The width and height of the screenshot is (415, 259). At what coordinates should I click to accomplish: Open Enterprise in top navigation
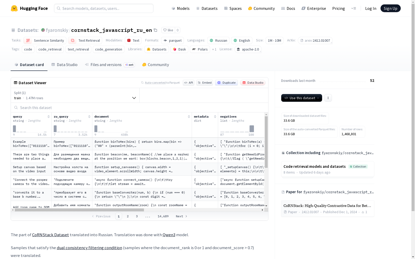[314, 8]
